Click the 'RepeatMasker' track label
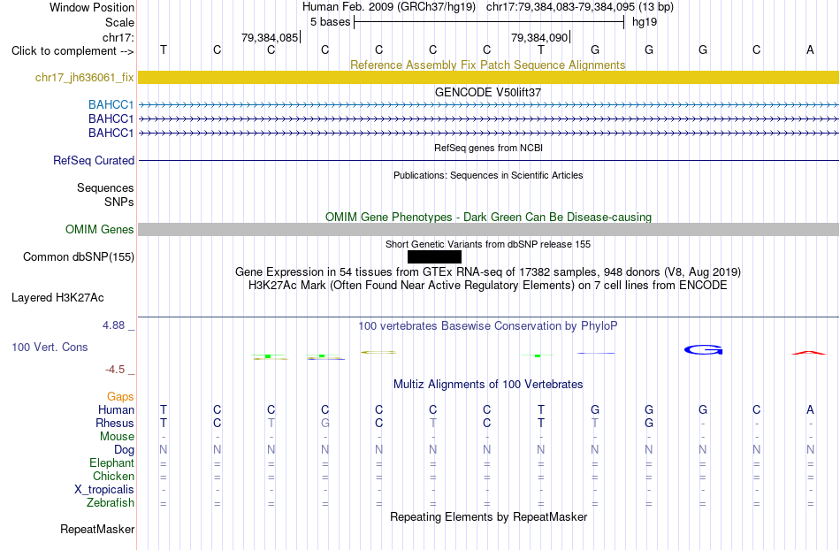 [x=97, y=529]
